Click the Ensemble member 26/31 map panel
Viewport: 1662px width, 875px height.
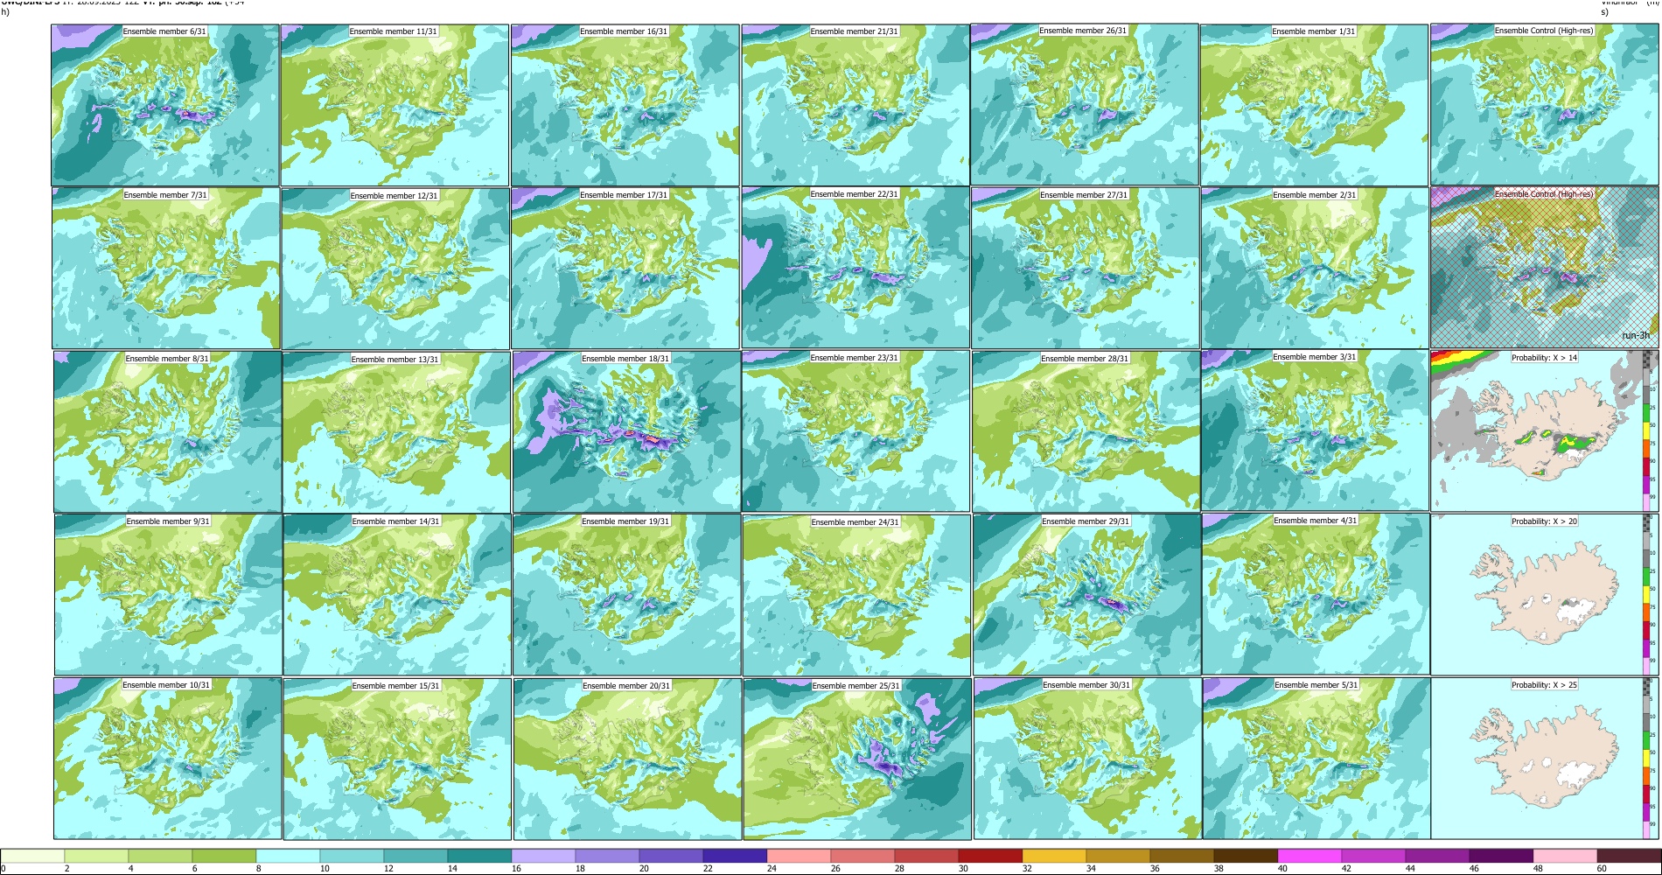(1085, 104)
